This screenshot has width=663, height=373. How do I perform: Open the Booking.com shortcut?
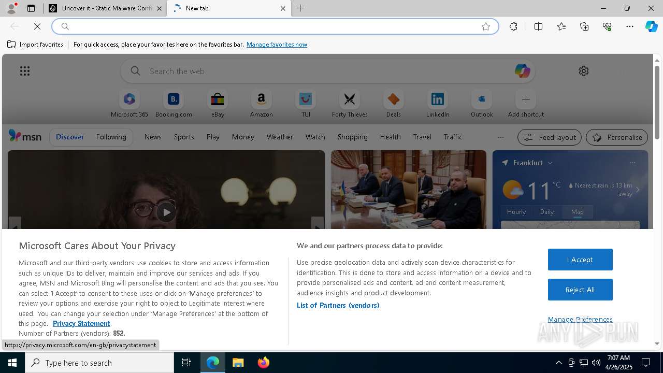(174, 104)
